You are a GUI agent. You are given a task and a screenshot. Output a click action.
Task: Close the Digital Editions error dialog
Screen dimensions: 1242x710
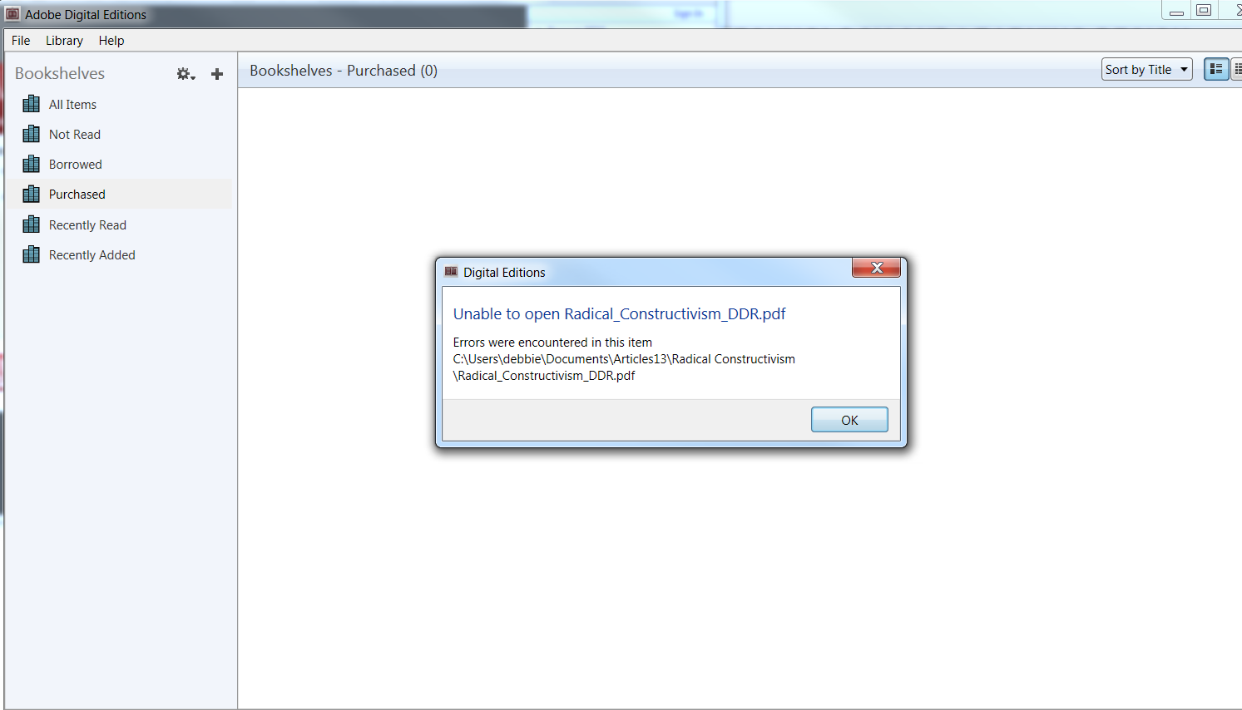pos(876,268)
